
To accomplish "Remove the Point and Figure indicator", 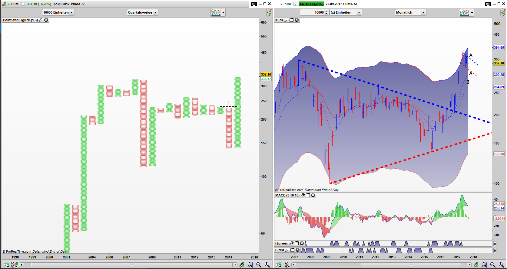I will point(46,20).
